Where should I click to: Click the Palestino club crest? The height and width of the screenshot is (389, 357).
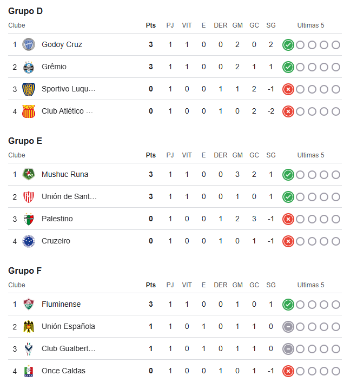pyautogui.click(x=29, y=219)
